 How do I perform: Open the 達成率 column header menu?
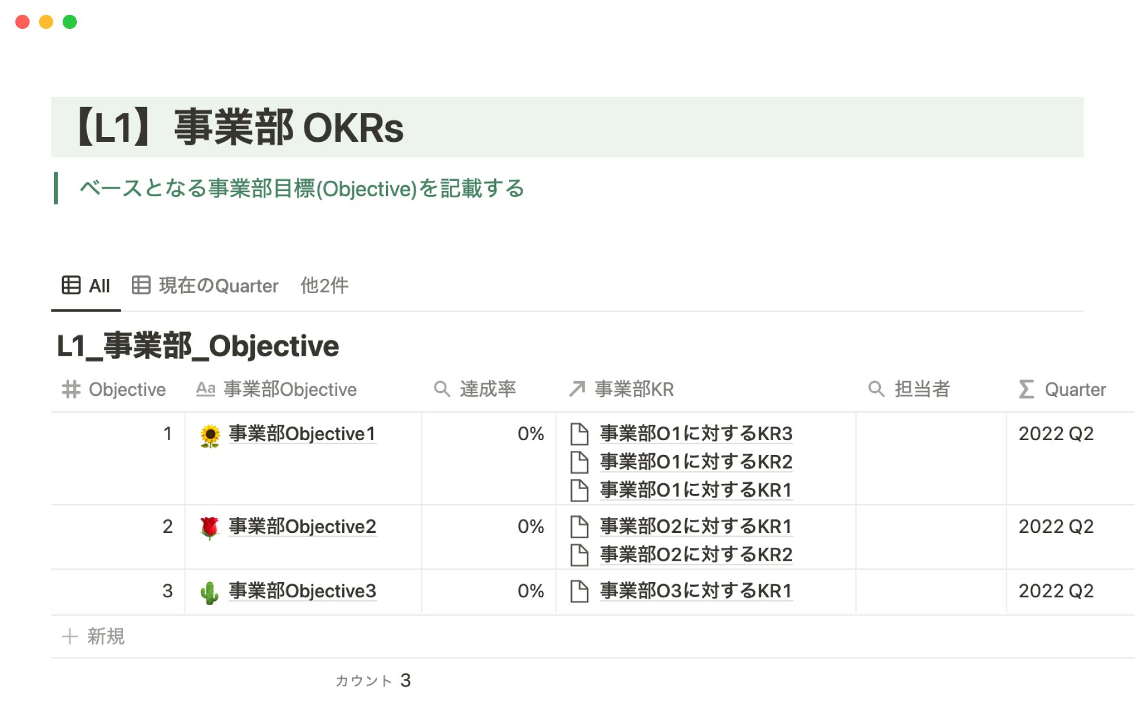click(487, 389)
